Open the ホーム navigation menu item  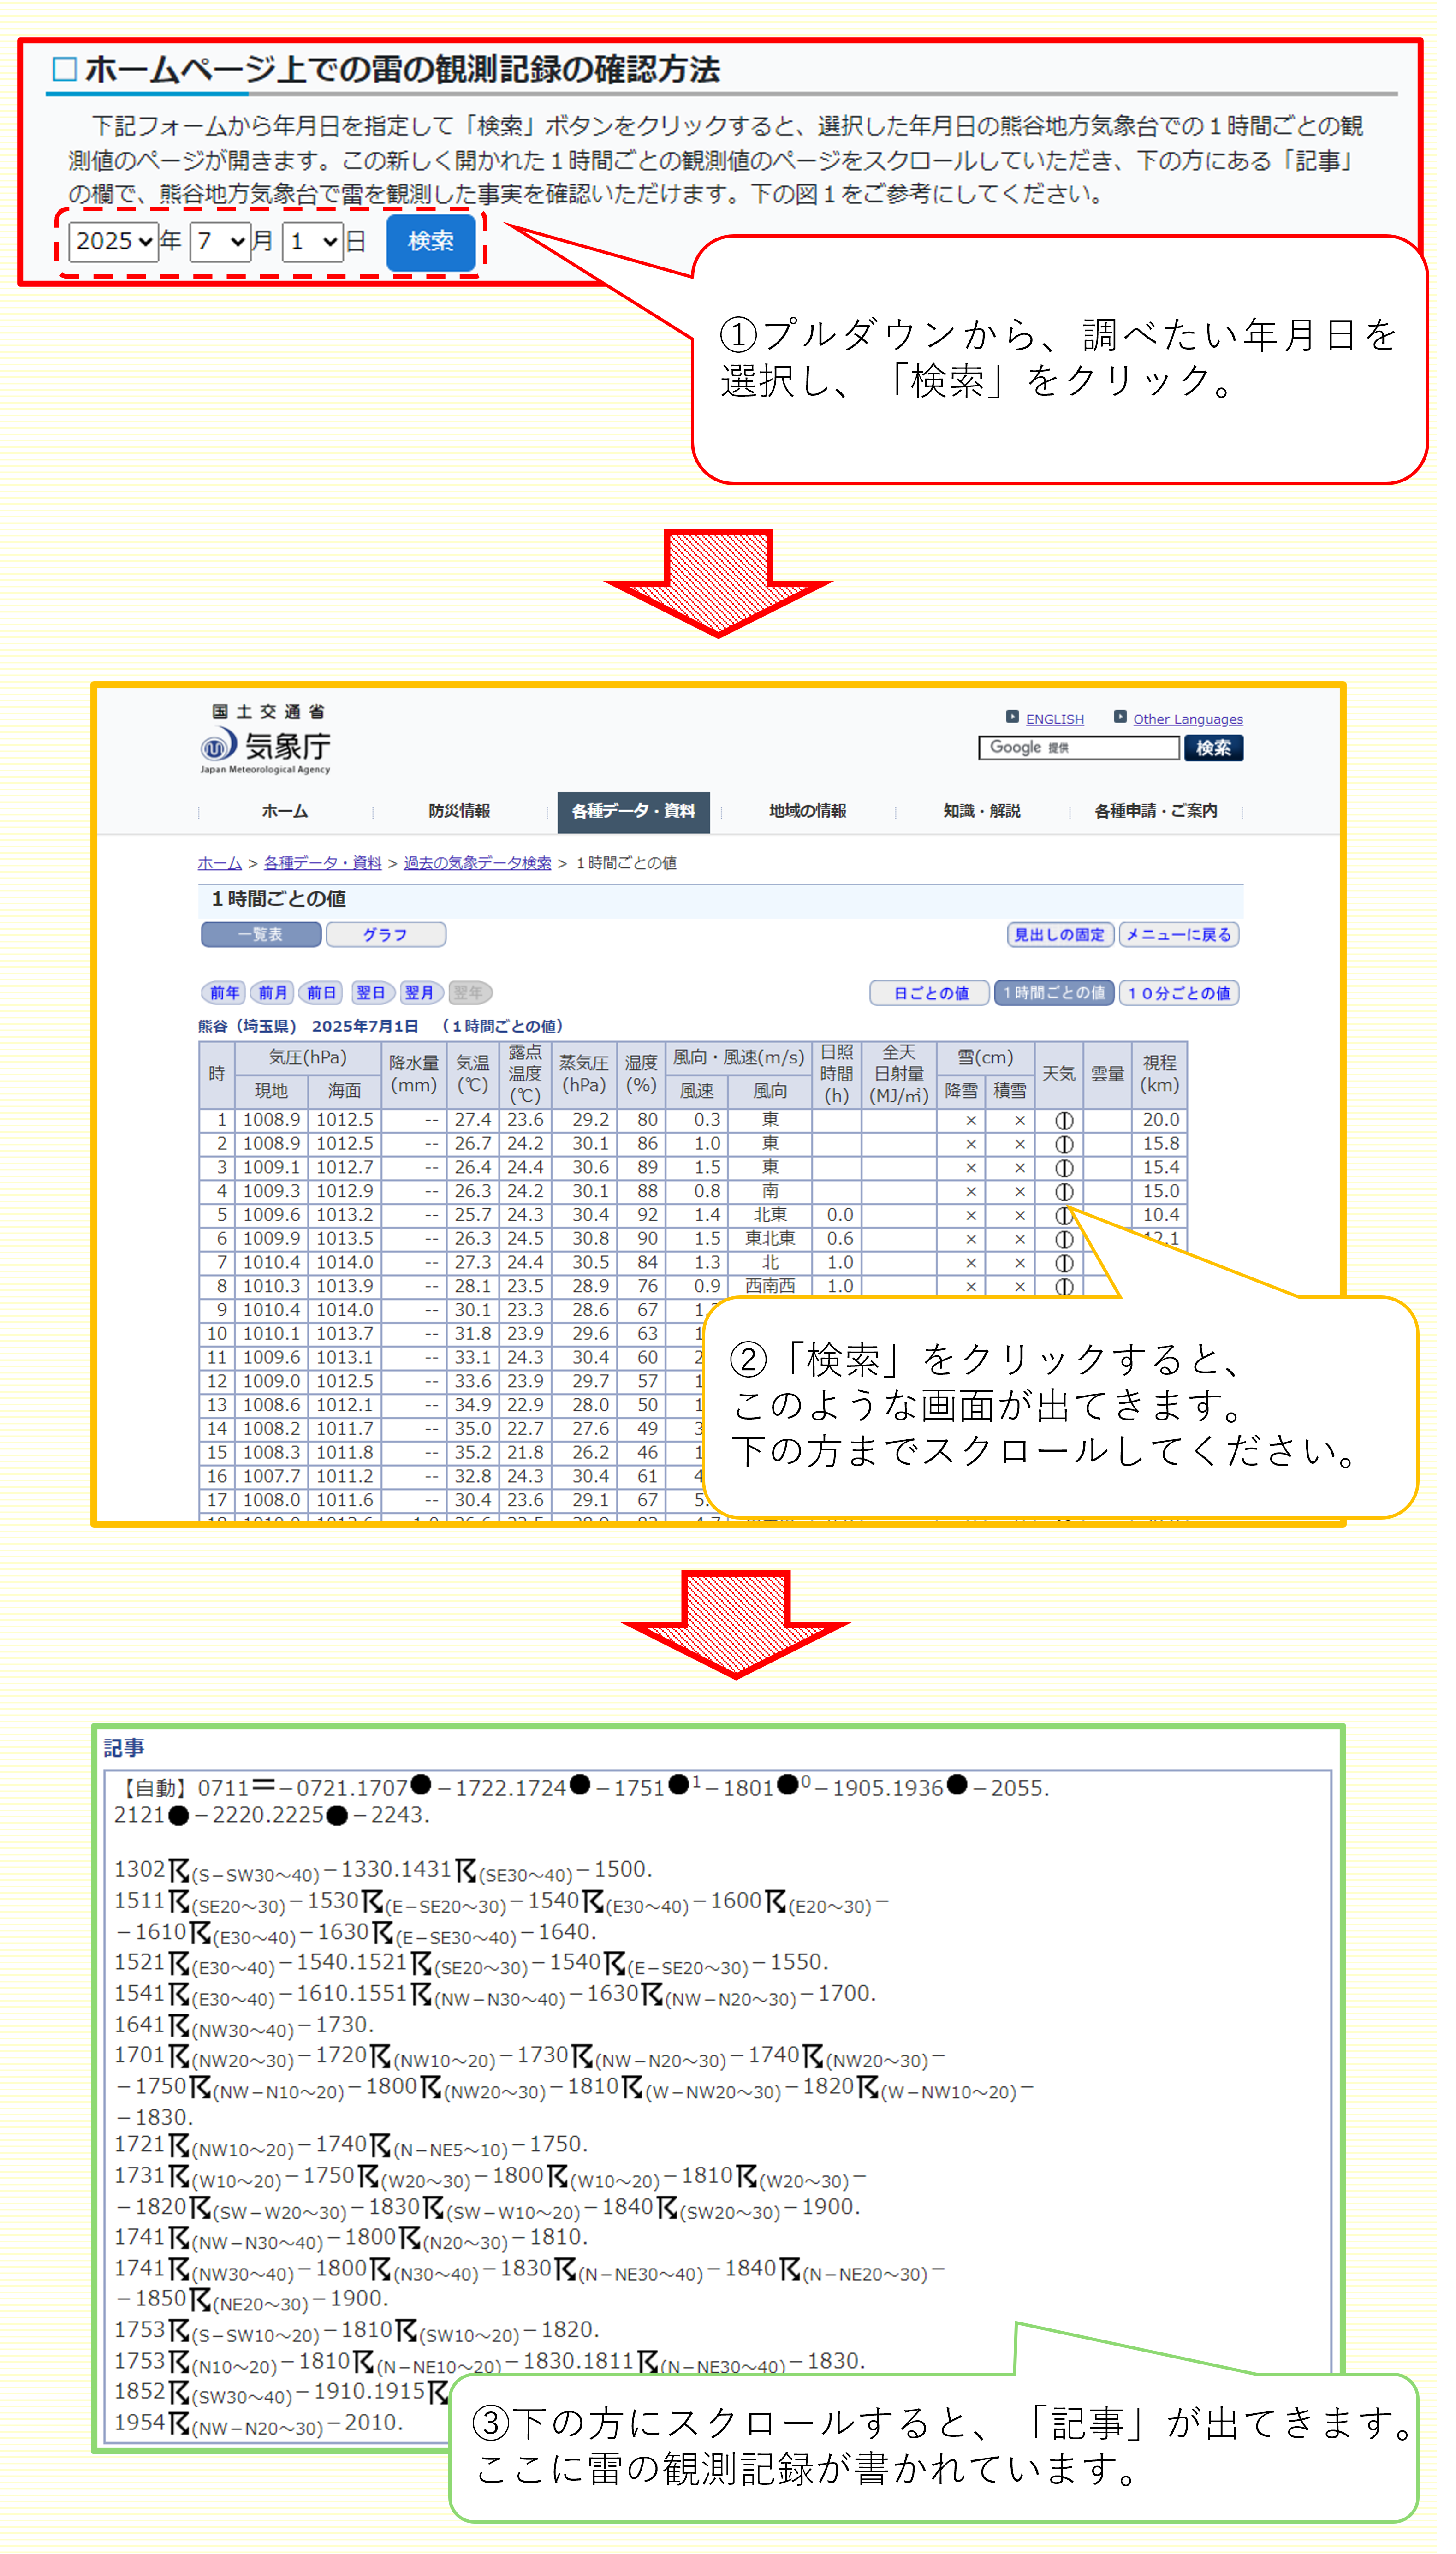(285, 811)
